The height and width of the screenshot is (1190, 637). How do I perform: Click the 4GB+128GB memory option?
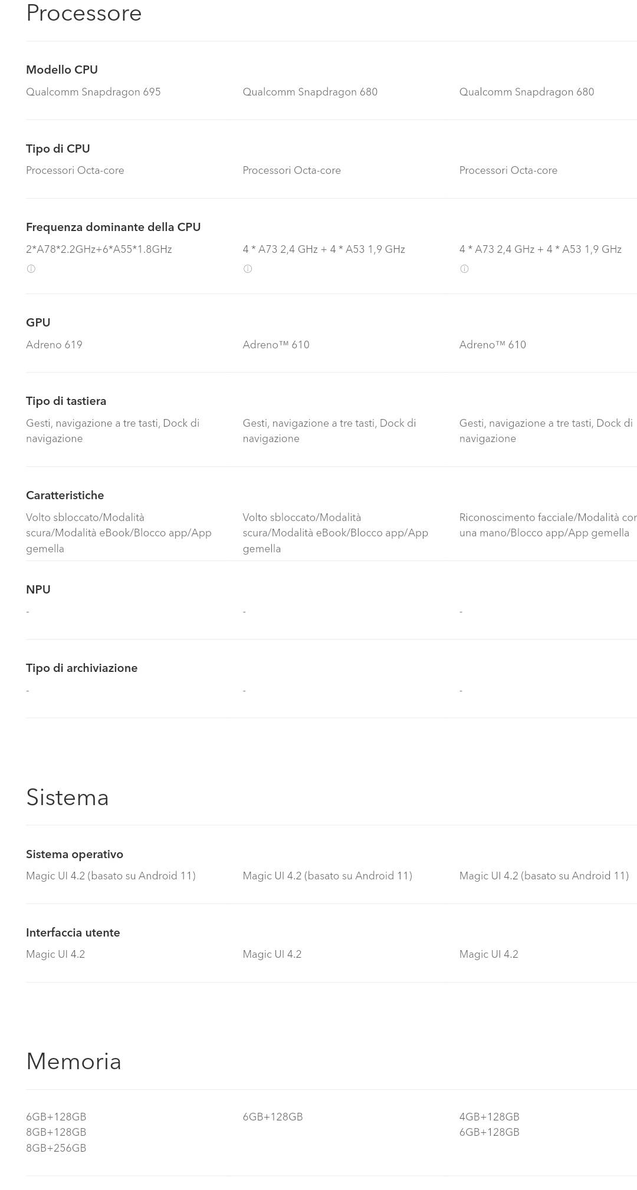click(490, 1116)
